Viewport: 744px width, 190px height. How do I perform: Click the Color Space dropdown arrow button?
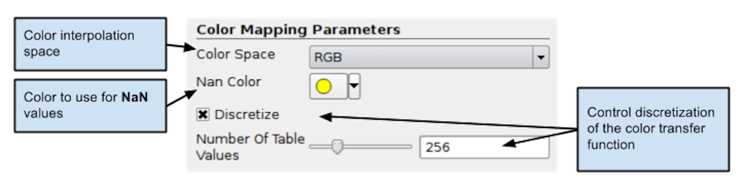pos(541,57)
